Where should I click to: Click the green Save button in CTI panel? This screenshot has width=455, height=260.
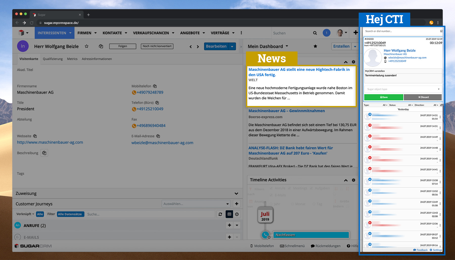coord(383,97)
